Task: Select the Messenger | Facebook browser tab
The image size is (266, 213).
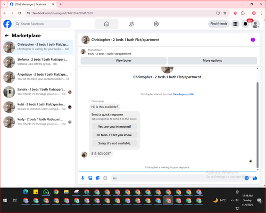Action: click(x=32, y=4)
